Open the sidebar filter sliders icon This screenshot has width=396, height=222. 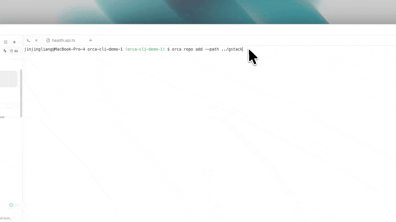(5, 42)
